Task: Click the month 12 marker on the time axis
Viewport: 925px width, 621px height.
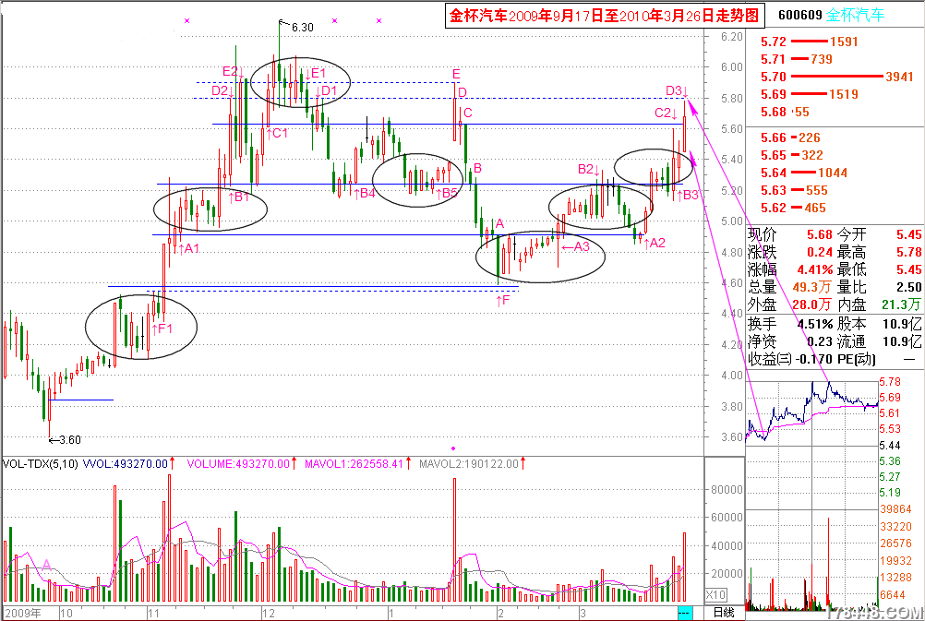Action: (x=269, y=613)
